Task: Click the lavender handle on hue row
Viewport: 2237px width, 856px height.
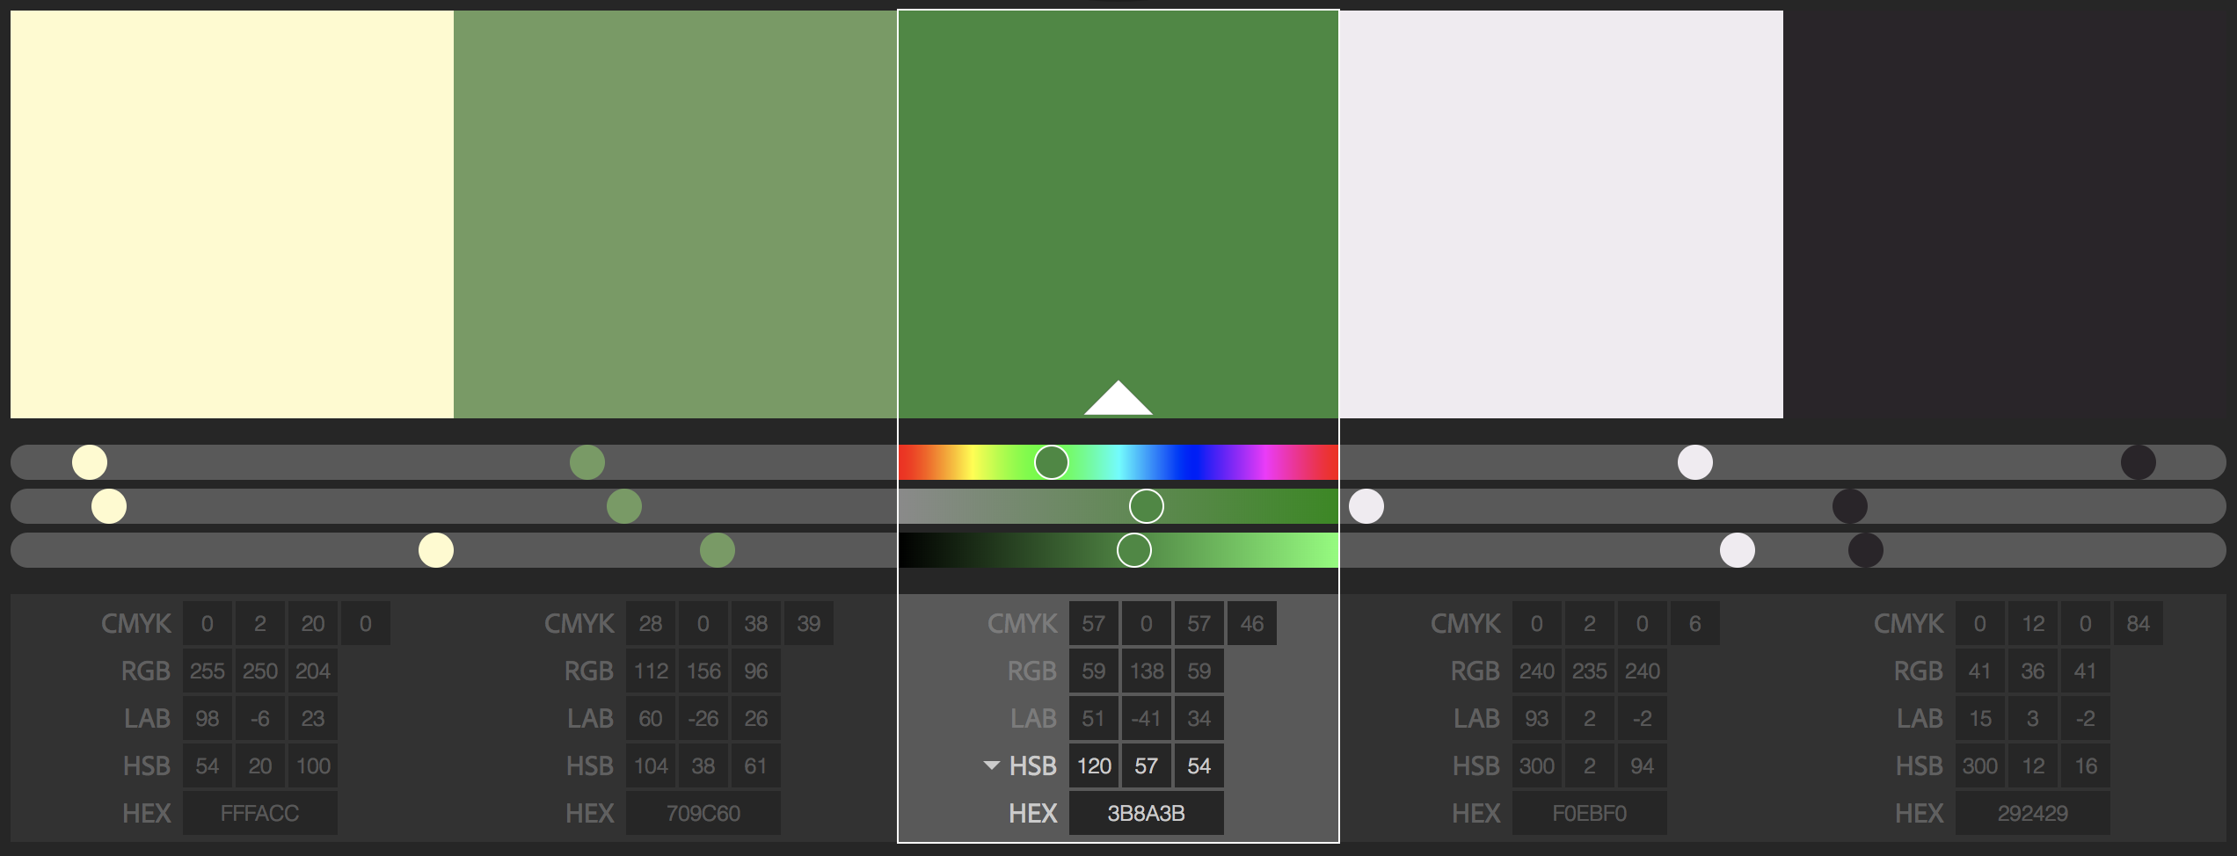Action: point(1695,462)
